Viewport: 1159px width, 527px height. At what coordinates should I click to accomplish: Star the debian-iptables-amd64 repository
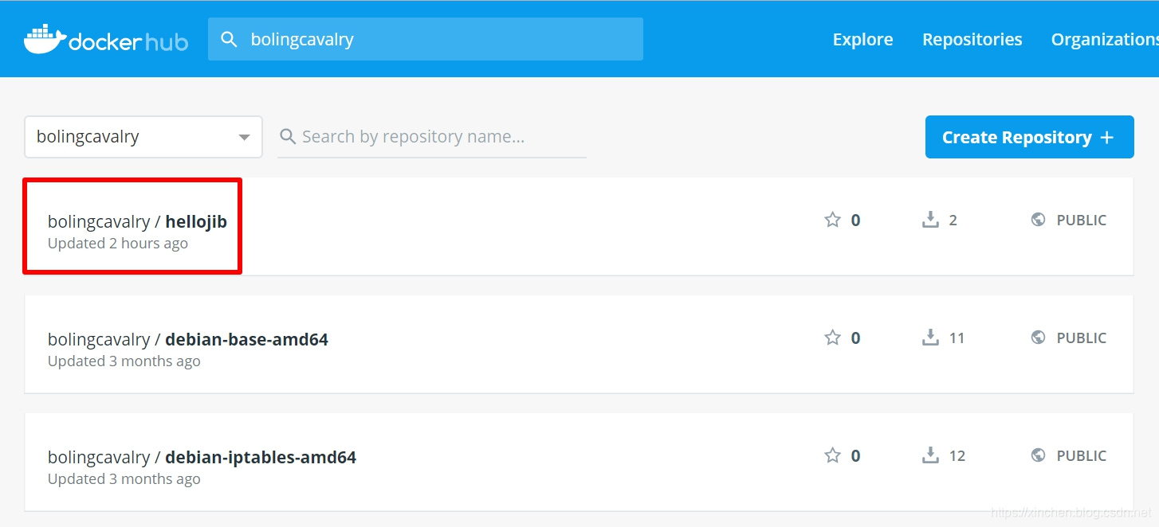coord(832,455)
